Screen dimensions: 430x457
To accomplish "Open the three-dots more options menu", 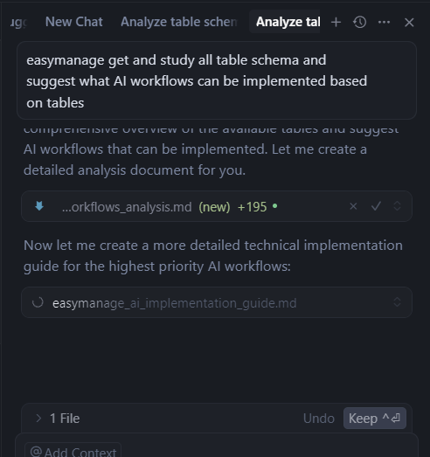I will click(x=384, y=22).
